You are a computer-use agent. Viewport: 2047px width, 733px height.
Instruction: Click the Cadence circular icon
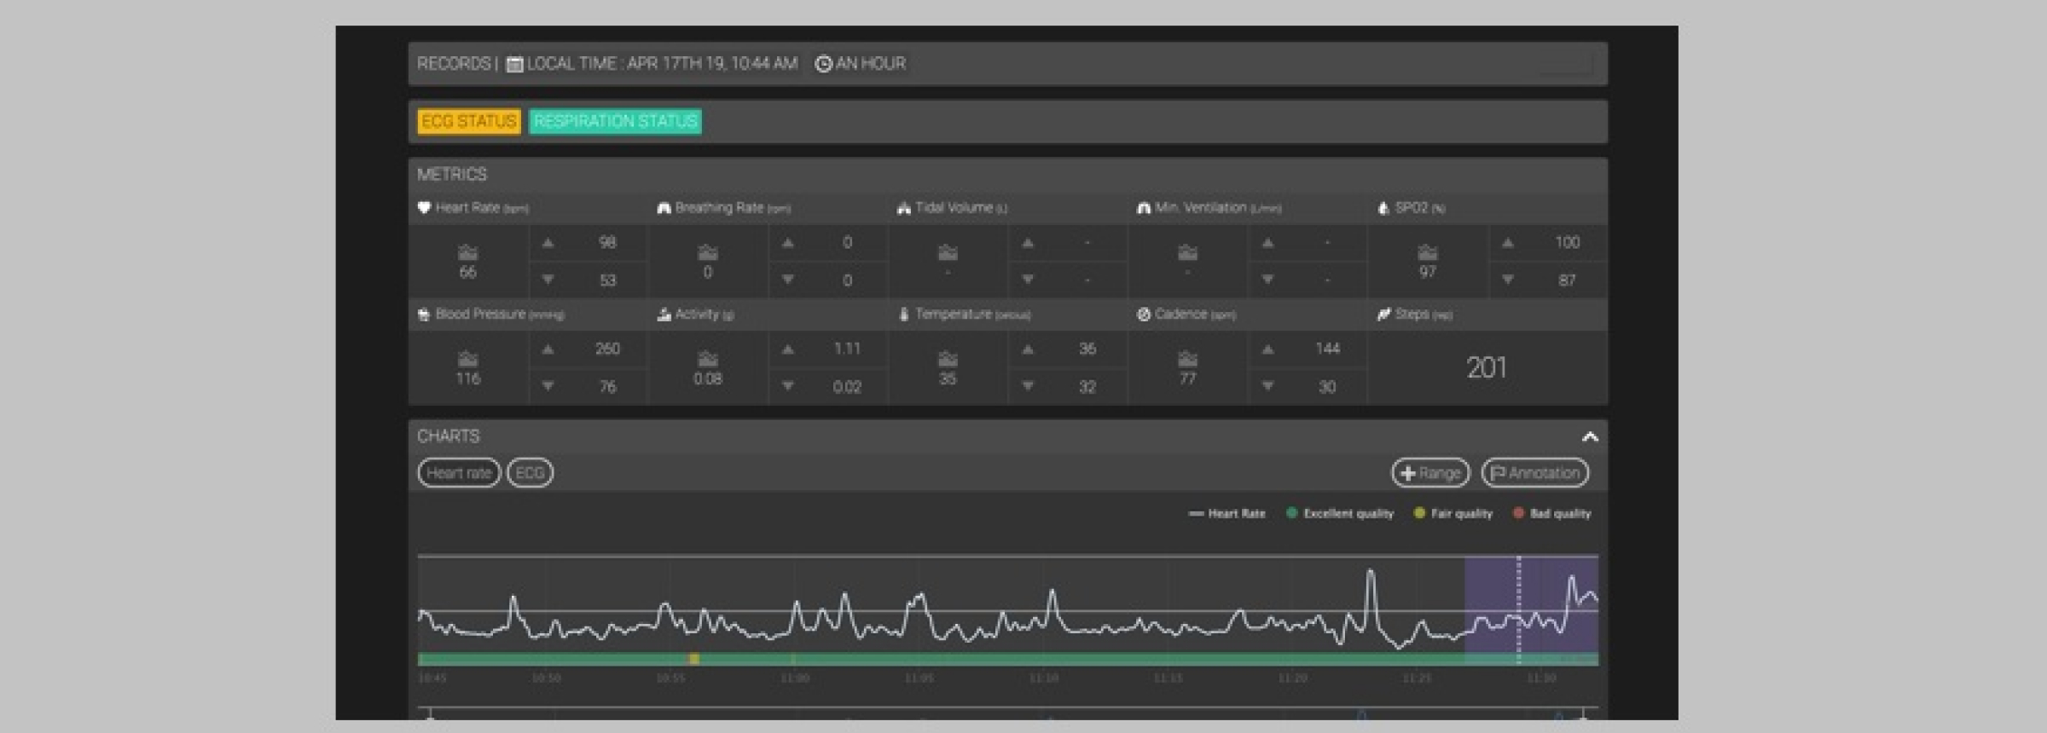pyautogui.click(x=1144, y=315)
